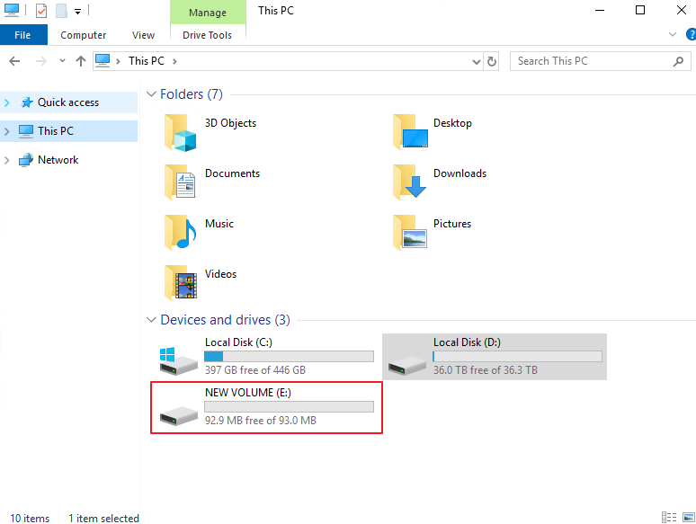The height and width of the screenshot is (524, 696).
Task: Expand the ribbon with the chevron
Action: 673,34
